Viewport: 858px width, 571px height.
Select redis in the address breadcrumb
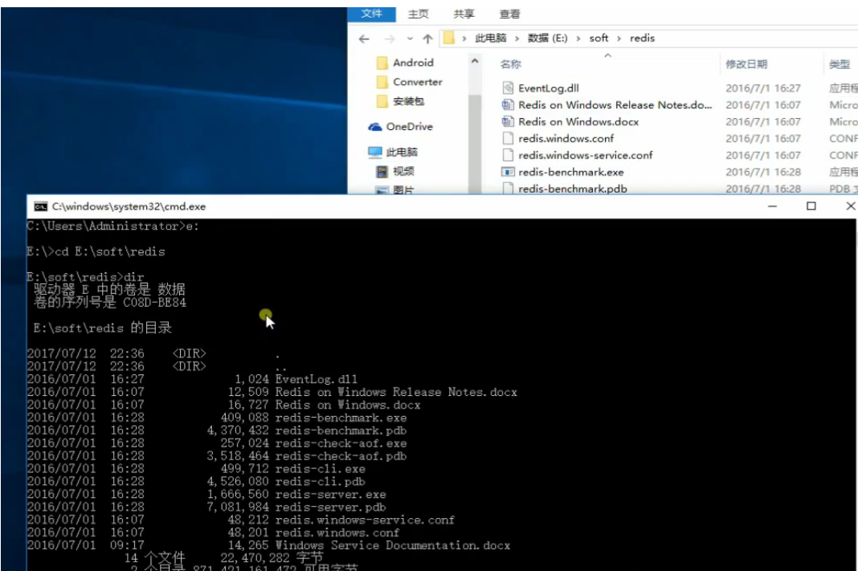pos(642,38)
